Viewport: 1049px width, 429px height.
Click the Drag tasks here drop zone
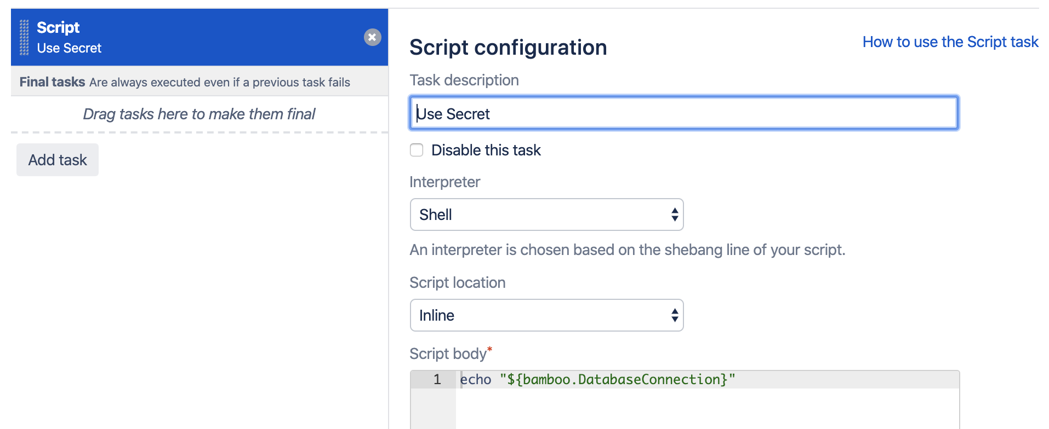(199, 114)
